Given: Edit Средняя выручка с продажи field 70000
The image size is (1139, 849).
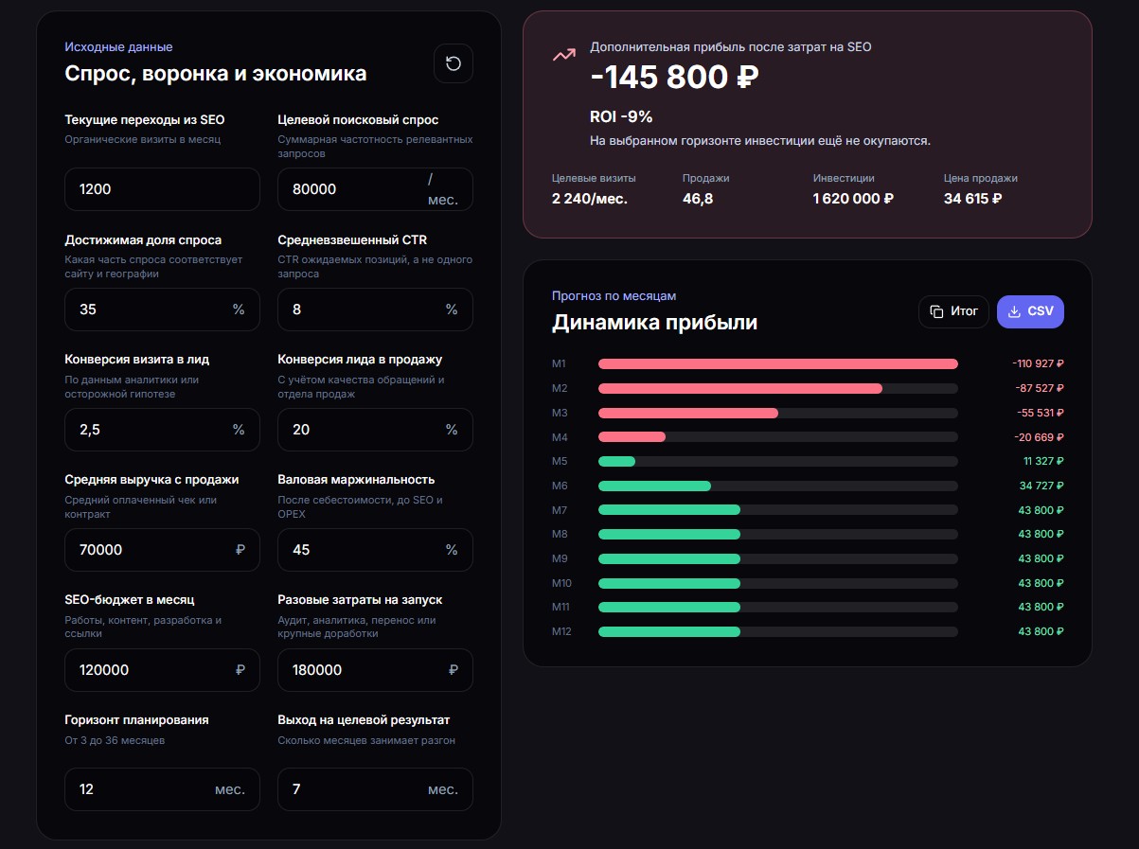Looking at the screenshot, I should click(162, 550).
